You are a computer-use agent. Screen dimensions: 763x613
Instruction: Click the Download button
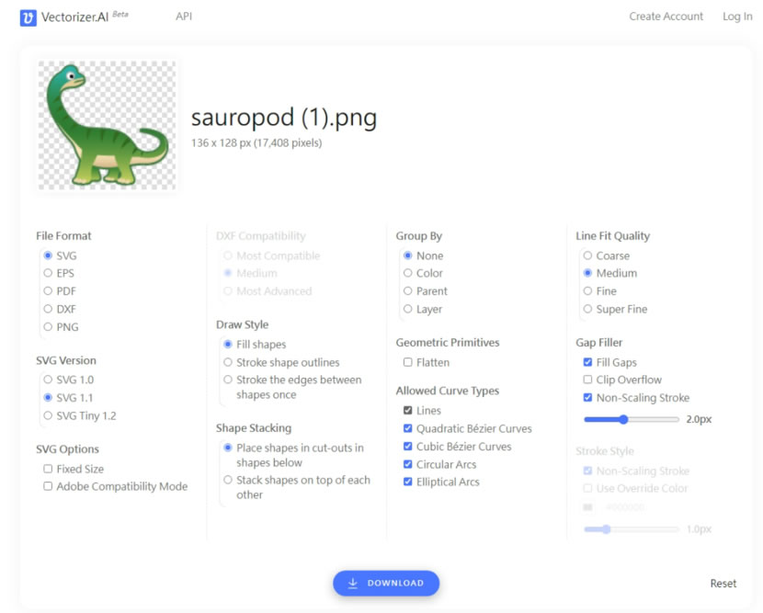coord(386,583)
